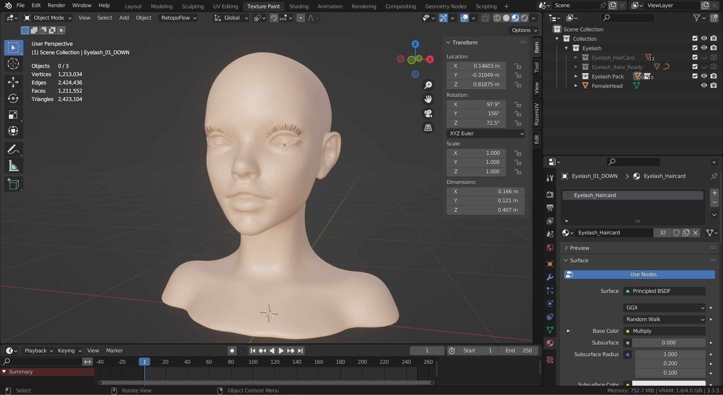The height and width of the screenshot is (395, 723).
Task: Switch to the UV Editing workspace tab
Action: click(x=226, y=6)
